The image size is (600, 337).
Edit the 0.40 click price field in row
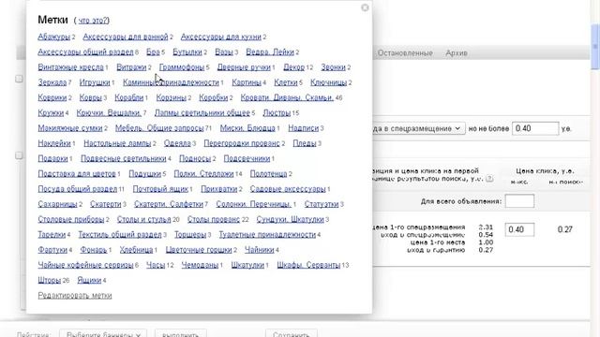pos(519,229)
